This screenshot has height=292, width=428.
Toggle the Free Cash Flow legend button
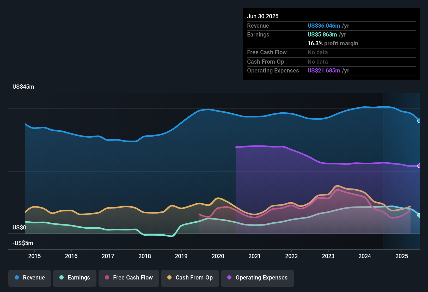[129, 278]
